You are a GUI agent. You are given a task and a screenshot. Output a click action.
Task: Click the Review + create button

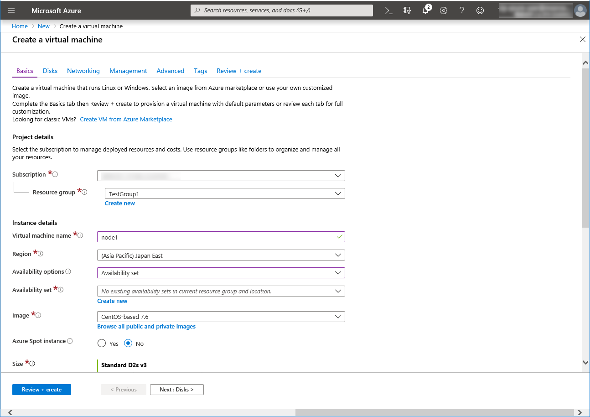[41, 390]
